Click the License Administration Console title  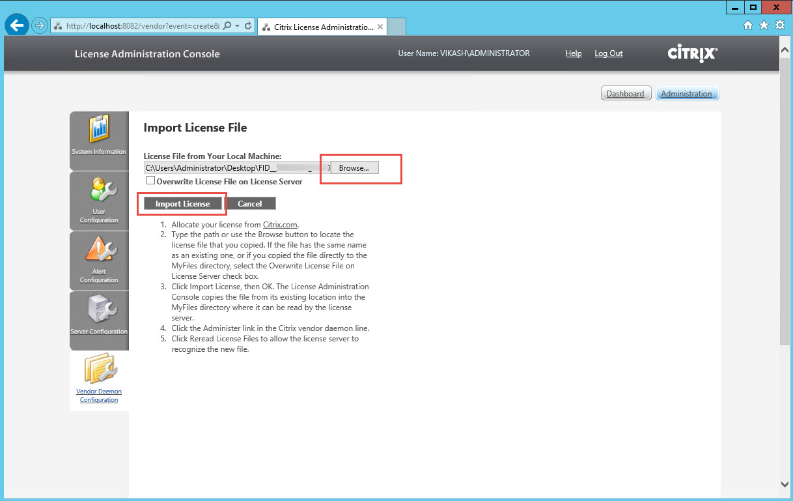147,54
